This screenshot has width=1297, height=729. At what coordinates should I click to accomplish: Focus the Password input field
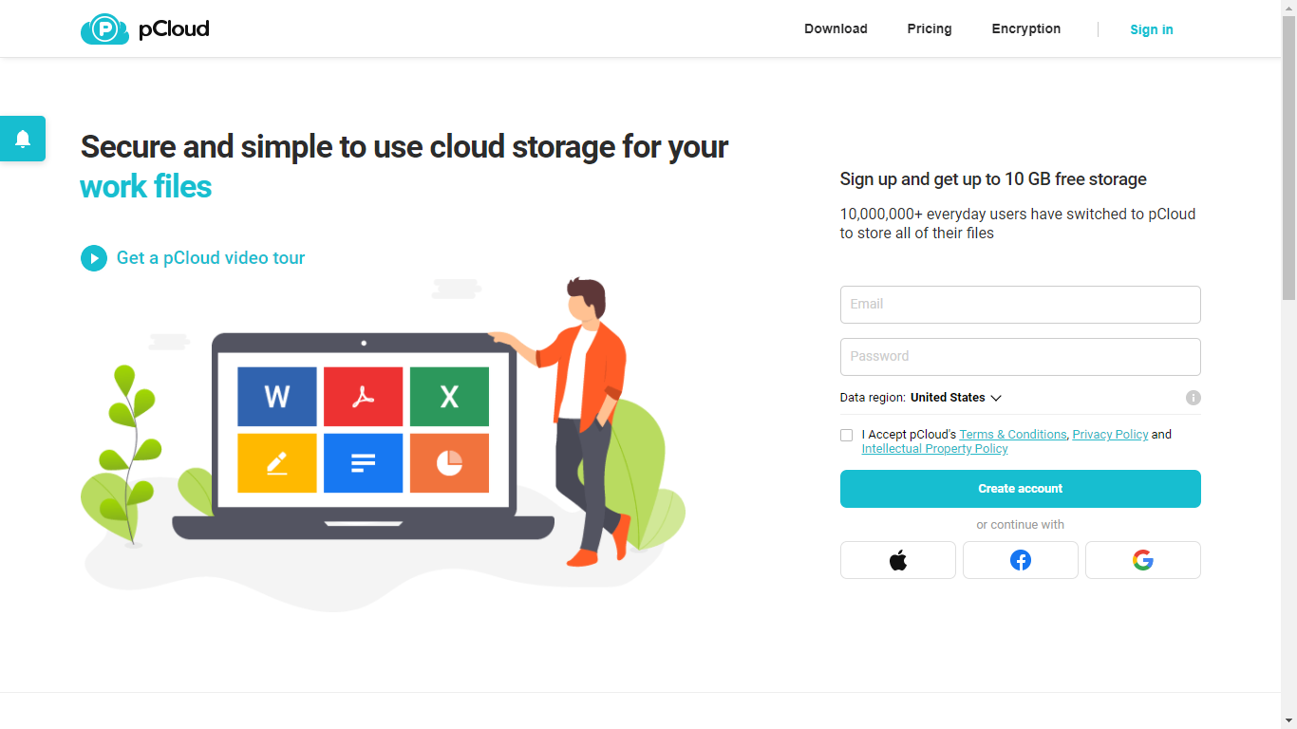1021,357
